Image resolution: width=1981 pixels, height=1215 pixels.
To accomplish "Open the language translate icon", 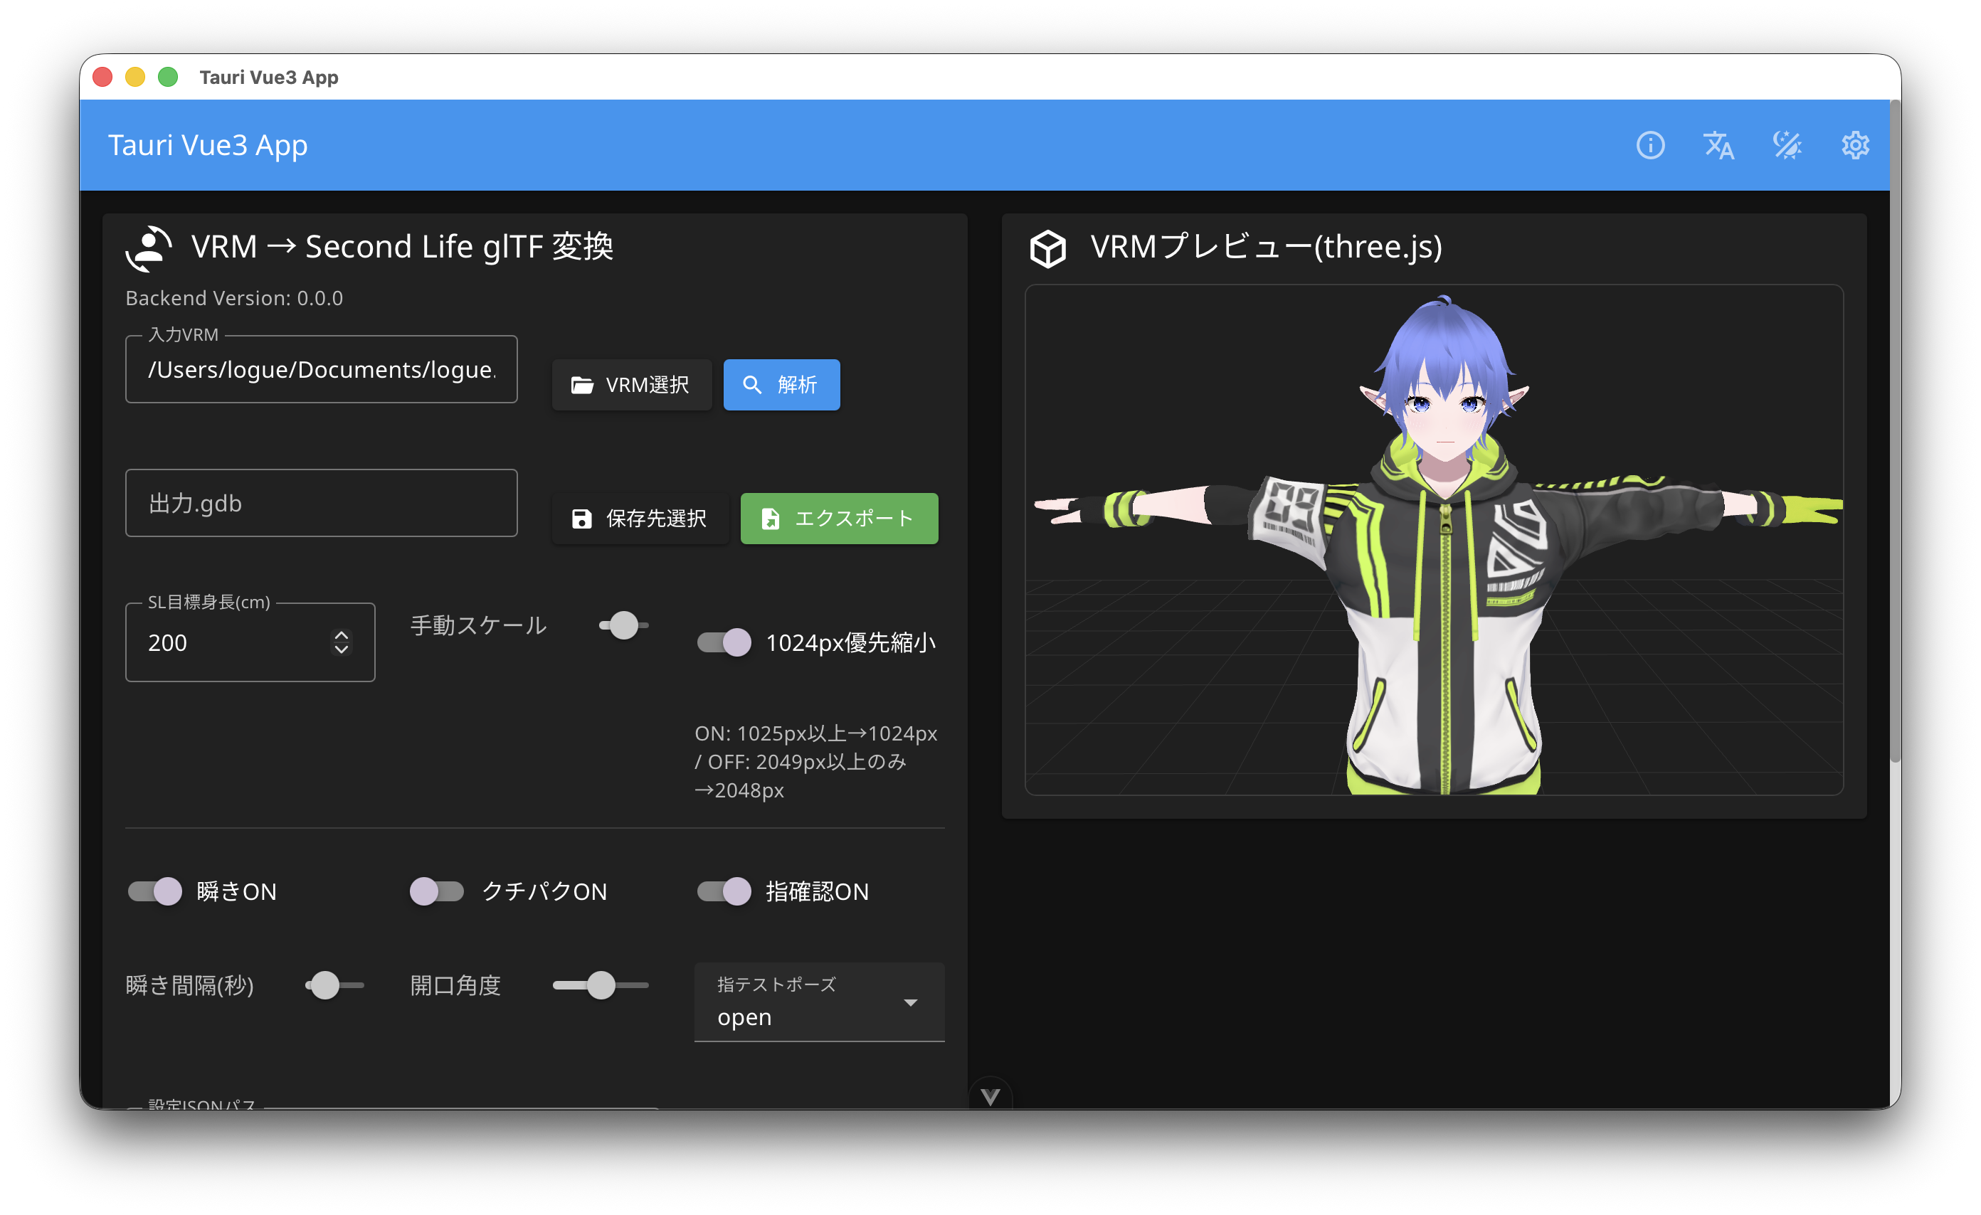I will point(1718,145).
